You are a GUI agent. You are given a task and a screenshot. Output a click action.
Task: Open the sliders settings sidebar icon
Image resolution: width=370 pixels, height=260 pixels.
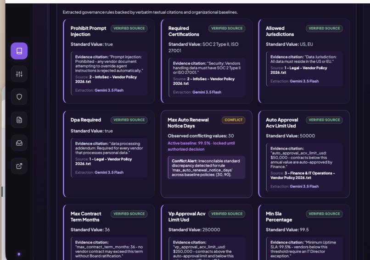[19, 74]
